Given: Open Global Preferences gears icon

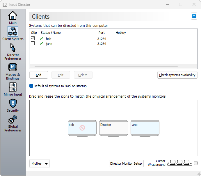Looking at the screenshot, I should tap(13, 119).
